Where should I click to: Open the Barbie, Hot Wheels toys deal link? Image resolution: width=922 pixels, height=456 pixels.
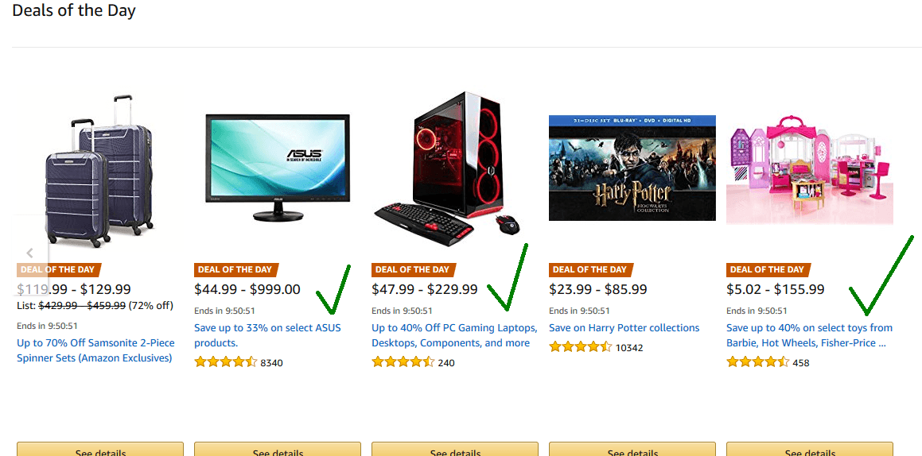coord(810,335)
